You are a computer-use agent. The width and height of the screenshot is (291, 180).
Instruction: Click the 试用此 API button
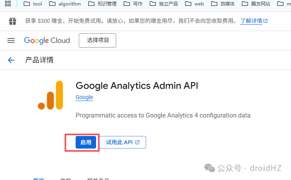(123, 142)
